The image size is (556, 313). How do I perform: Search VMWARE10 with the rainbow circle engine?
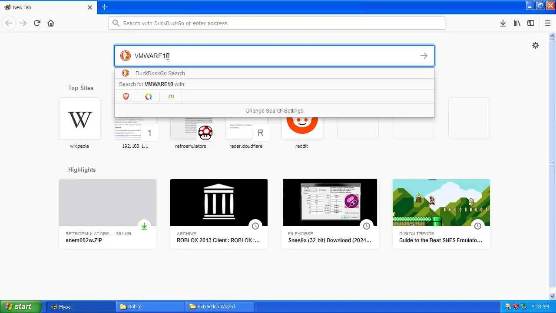click(149, 97)
